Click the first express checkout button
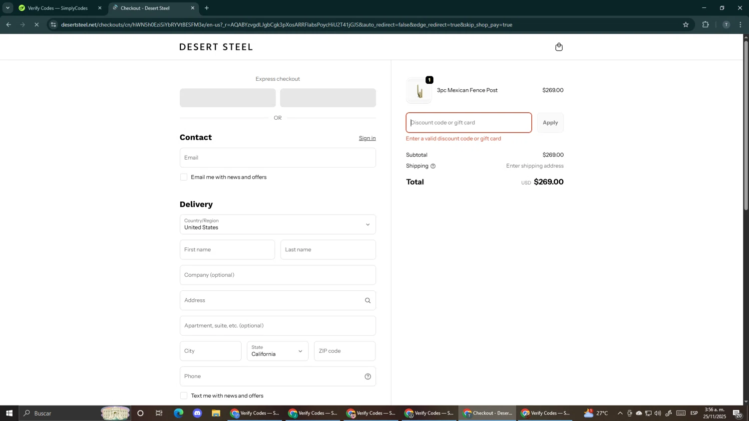The height and width of the screenshot is (421, 749). (x=228, y=98)
